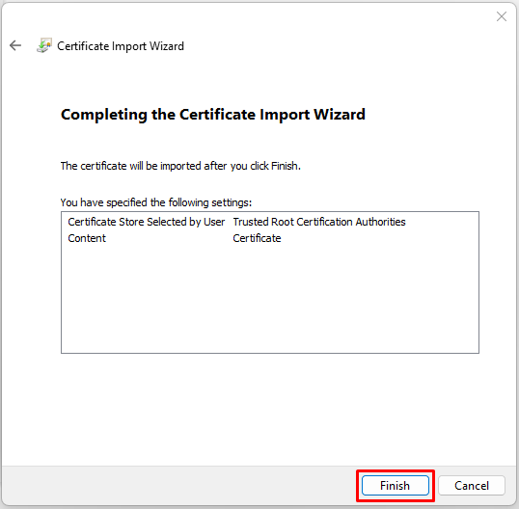Click the word Wizard in the bold heading
519x509 pixels.
[340, 115]
